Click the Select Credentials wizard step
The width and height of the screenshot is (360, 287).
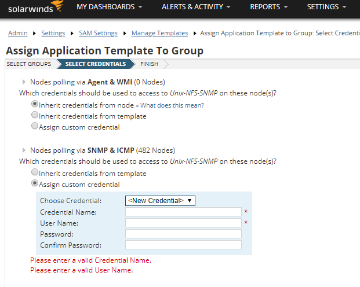pyautogui.click(x=96, y=64)
